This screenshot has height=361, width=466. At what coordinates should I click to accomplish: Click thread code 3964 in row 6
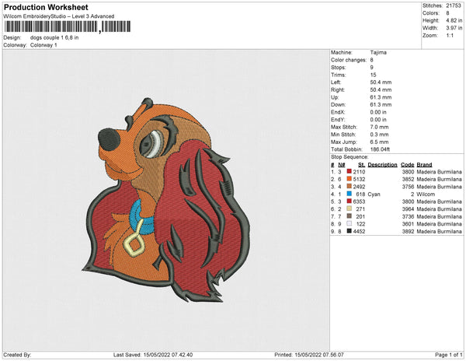tap(408, 209)
